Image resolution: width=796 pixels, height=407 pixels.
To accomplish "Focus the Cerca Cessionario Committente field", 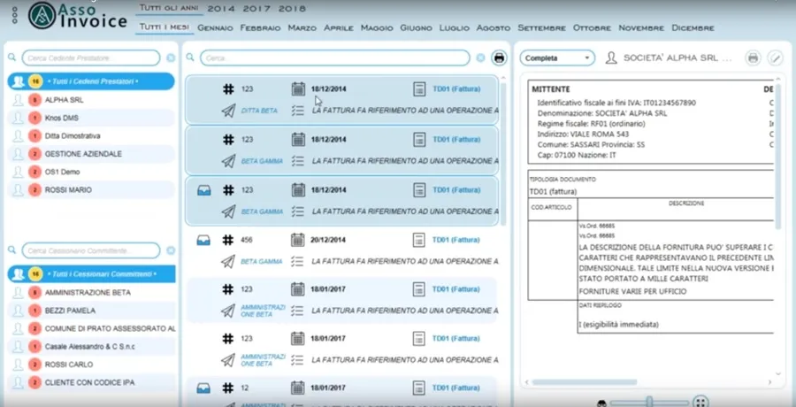I will click(x=91, y=250).
